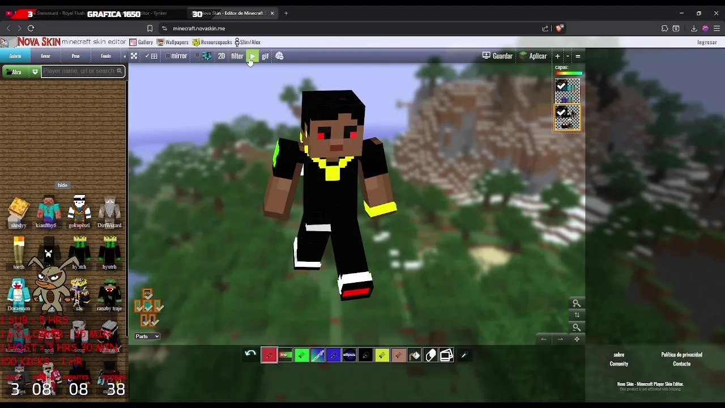Open the Política de privacidad link
This screenshot has width=725, height=408.
681,355
